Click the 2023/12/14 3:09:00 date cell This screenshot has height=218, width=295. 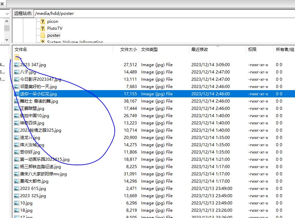coord(210,65)
